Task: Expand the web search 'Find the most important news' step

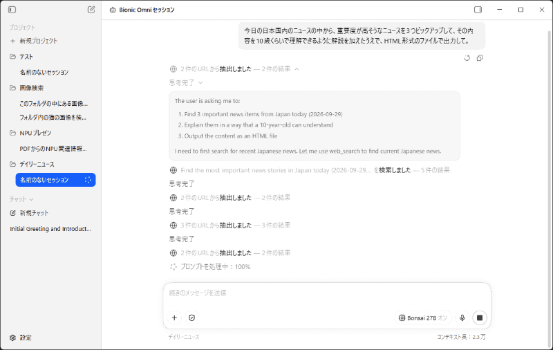Action: coord(310,170)
